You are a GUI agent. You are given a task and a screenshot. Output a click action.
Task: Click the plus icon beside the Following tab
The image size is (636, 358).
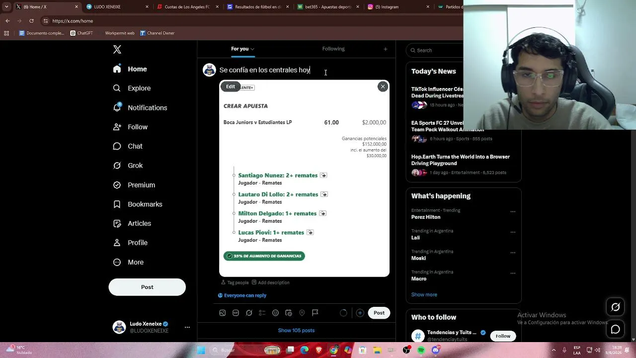(x=386, y=49)
